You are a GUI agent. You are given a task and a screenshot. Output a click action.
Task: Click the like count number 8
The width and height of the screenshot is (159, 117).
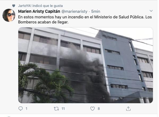(99, 109)
